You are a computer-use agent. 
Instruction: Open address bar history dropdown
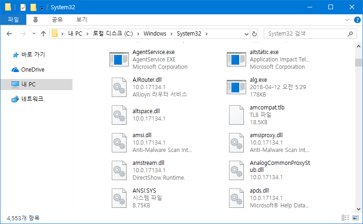pos(245,34)
